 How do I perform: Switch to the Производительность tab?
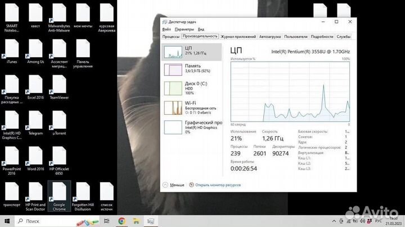pos(200,36)
